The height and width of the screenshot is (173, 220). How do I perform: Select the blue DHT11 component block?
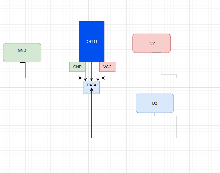tap(91, 42)
